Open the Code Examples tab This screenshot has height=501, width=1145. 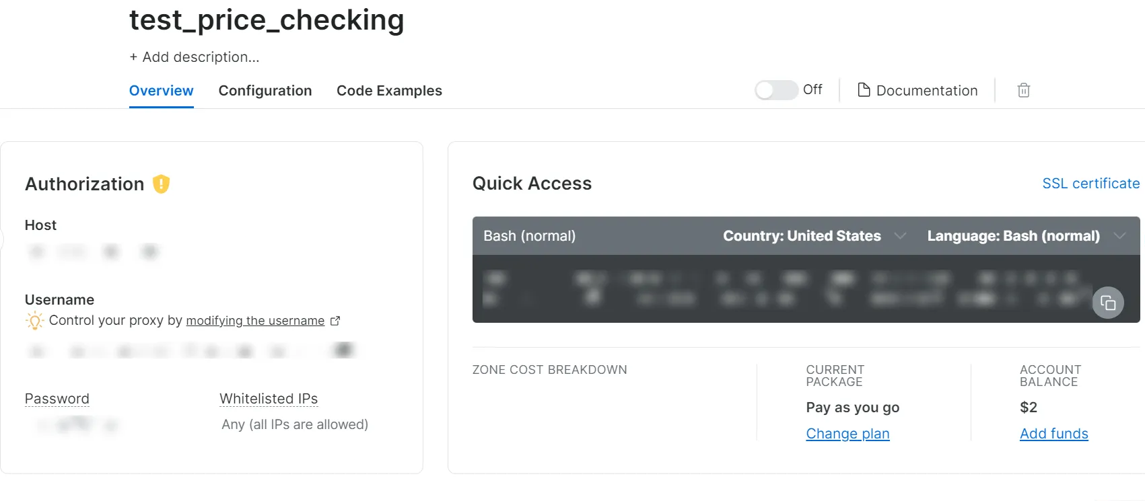[389, 90]
